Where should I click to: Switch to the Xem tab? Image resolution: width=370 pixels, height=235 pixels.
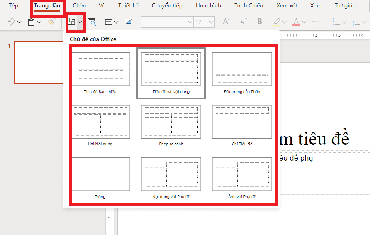[316, 5]
